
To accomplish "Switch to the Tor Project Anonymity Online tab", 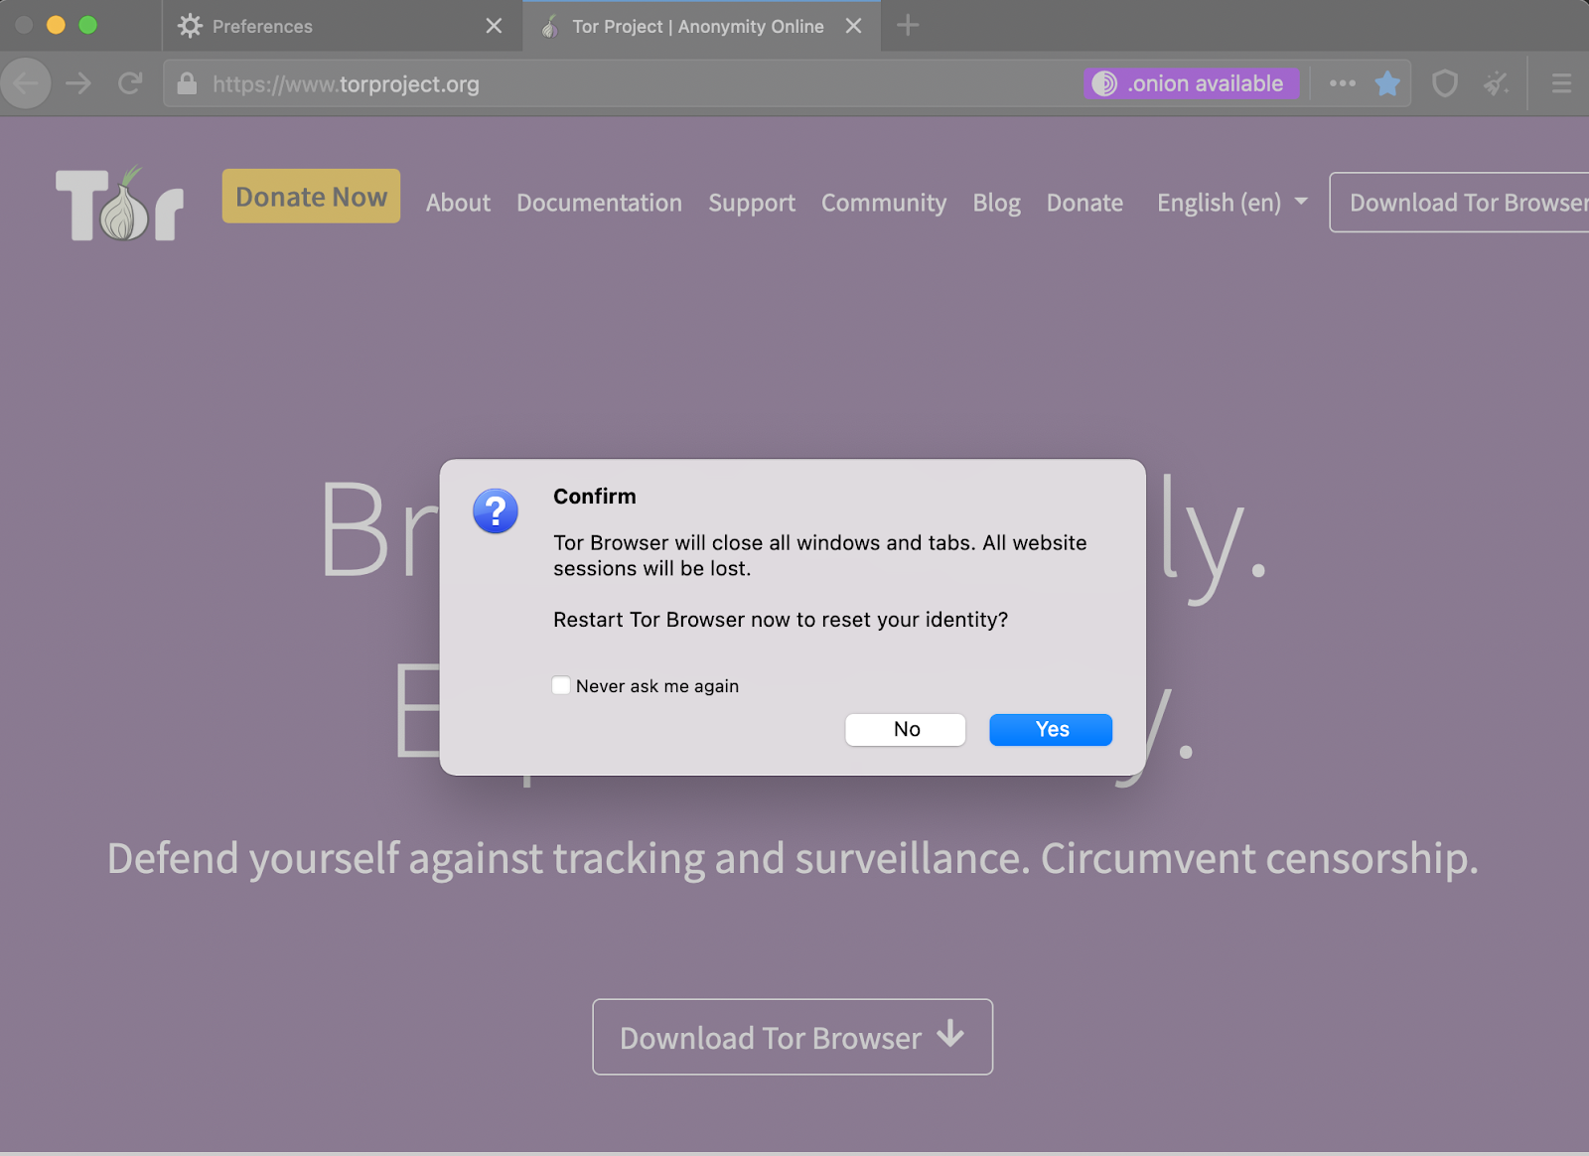I will [701, 26].
